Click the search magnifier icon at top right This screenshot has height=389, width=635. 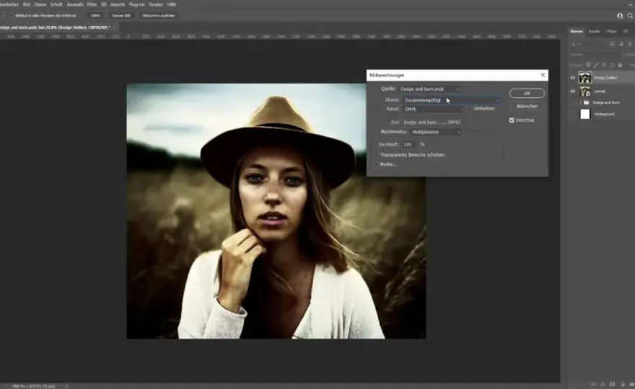[x=630, y=16]
